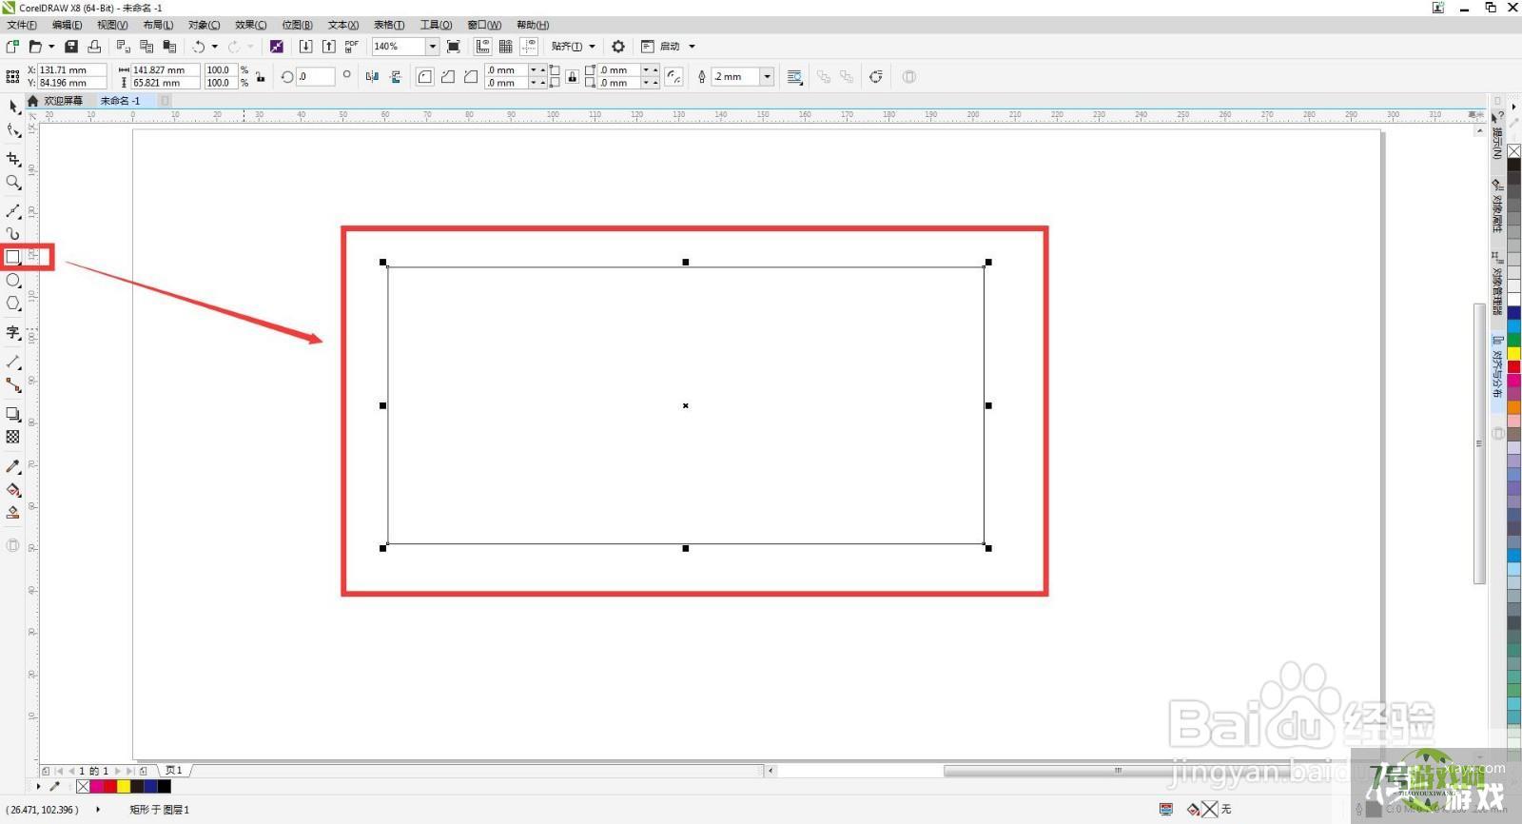1522x824 pixels.
Task: Click the Import icon
Action: [305, 46]
